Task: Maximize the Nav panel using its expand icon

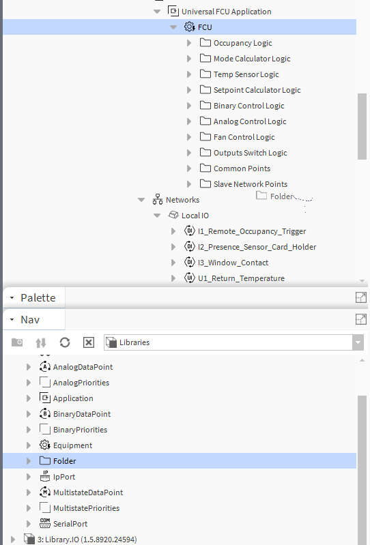Action: coord(361,319)
